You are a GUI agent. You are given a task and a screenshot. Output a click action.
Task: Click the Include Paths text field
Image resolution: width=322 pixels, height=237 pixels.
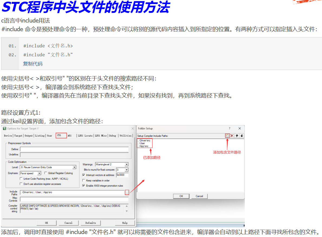click(72, 192)
